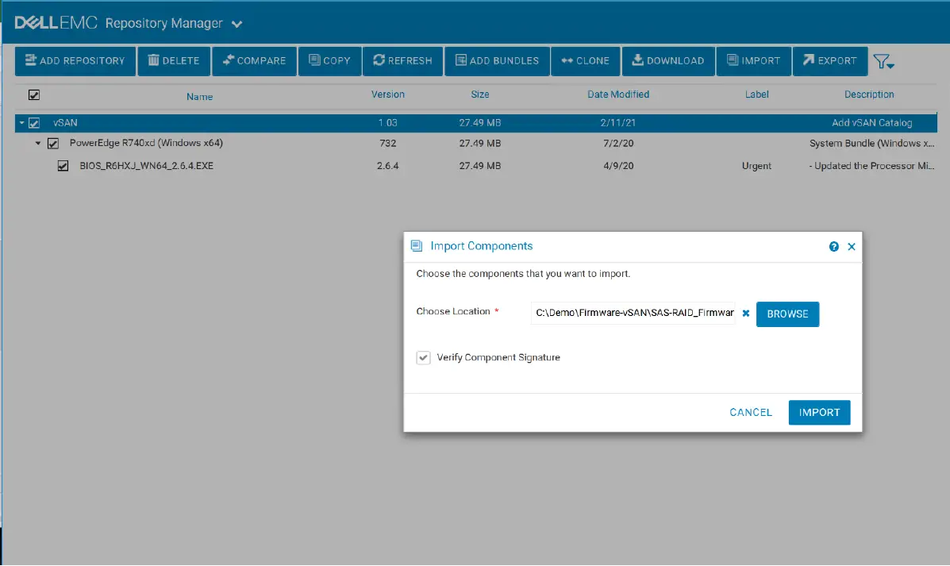This screenshot has width=950, height=566.
Task: Click the 4/9/20 date cell
Action: point(618,166)
